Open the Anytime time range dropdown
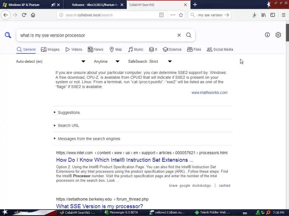 coord(107,61)
